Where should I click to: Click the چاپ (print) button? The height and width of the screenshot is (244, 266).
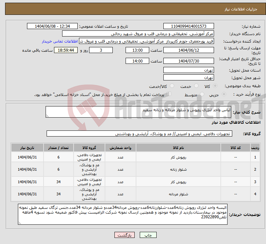148,235
